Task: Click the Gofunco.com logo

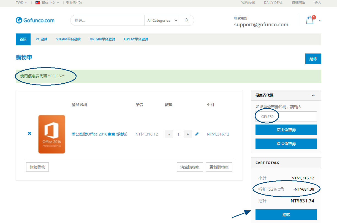Action: [35, 20]
